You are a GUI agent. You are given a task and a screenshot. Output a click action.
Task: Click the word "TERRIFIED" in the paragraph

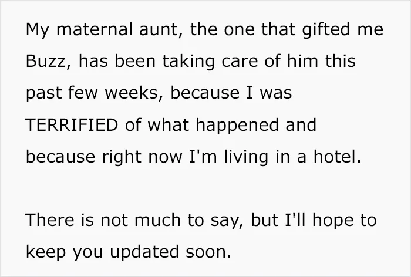pos(72,125)
